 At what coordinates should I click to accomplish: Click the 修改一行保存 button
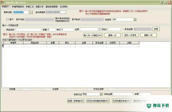pyautogui.click(x=130, y=35)
